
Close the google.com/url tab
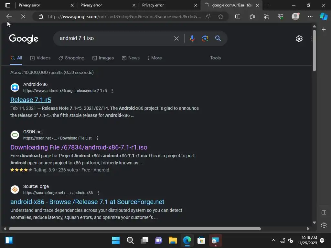tap(257, 5)
